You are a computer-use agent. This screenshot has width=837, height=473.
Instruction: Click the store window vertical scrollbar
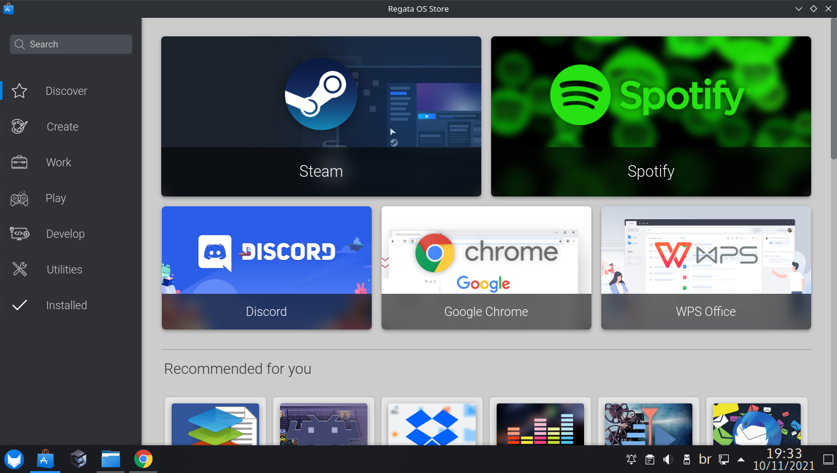[834, 89]
